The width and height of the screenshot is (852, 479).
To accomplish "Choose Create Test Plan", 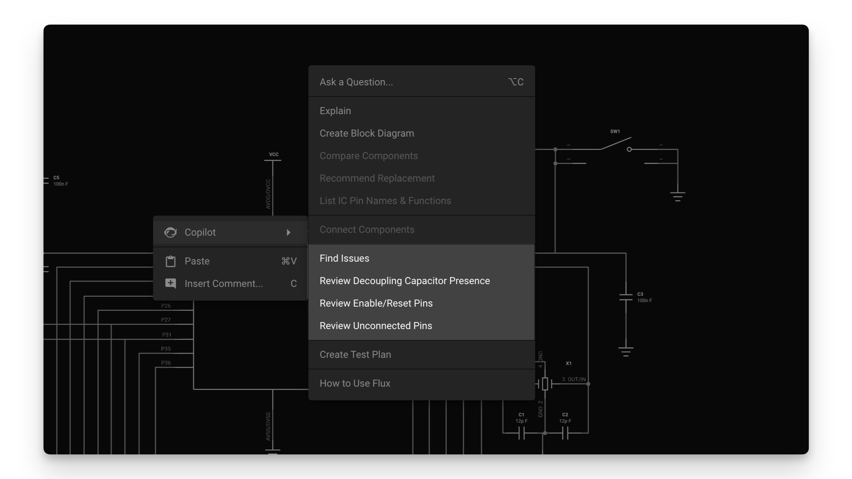I will click(355, 354).
